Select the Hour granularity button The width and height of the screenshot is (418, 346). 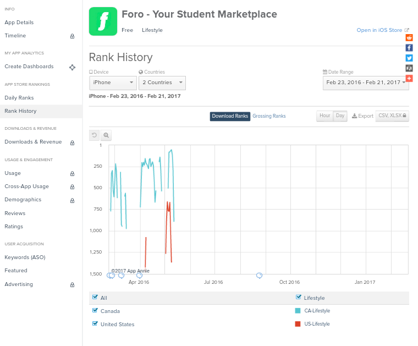tap(325, 116)
